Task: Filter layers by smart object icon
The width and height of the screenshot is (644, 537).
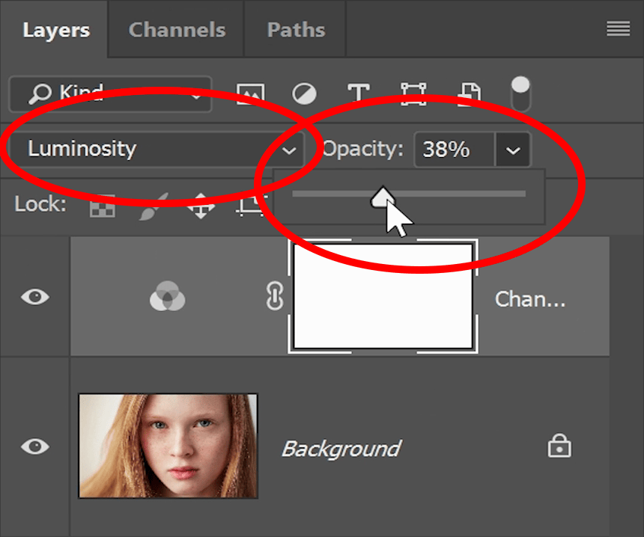Action: pyautogui.click(x=470, y=93)
